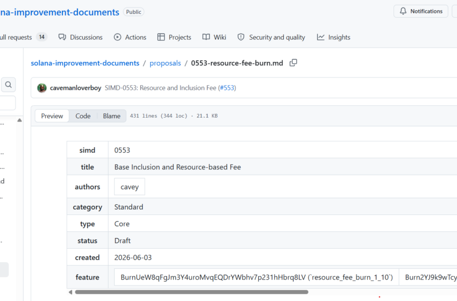Switch to the Actions tab

[130, 37]
